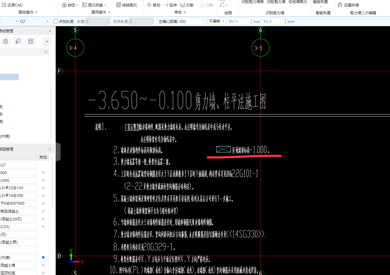Toggle 附加 radio for (C25) row
The width and height of the screenshot is (390, 275).
click(x=43, y=227)
